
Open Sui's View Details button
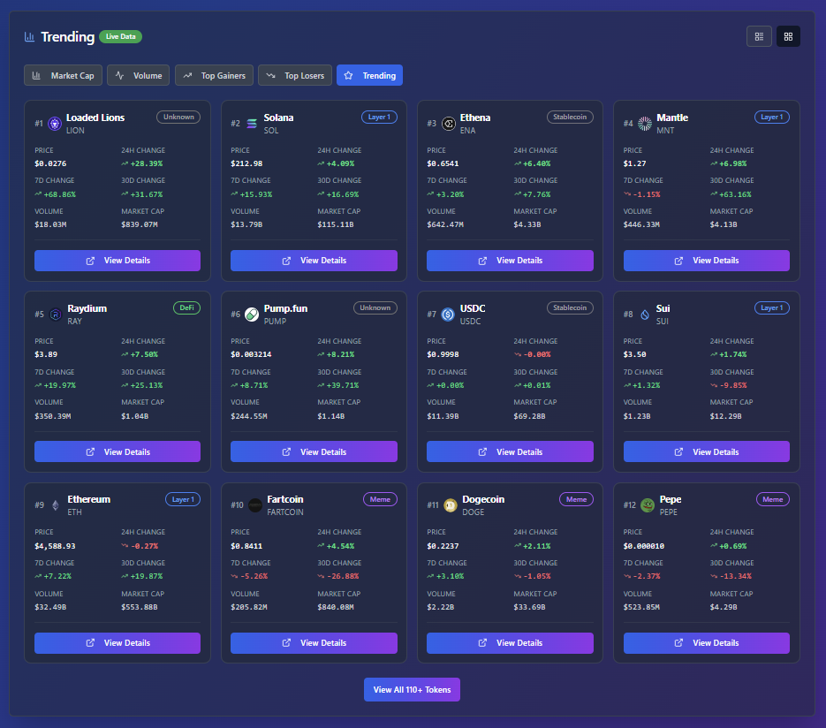tap(707, 452)
